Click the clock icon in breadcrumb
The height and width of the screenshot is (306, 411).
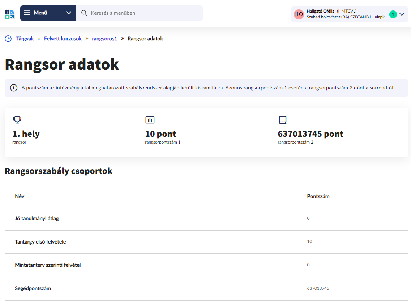(x=8, y=39)
